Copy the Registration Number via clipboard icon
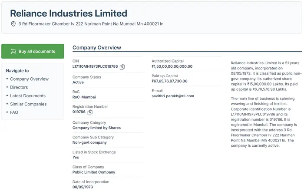This screenshot has width=304, height=191. click(90, 112)
